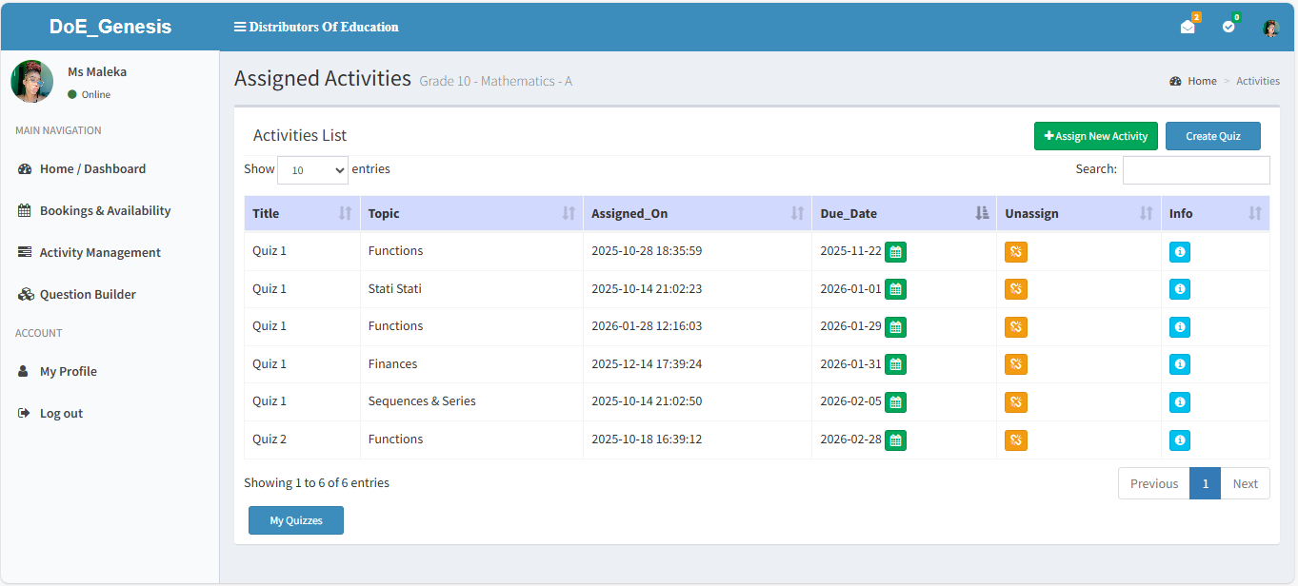Open the mail notifications envelope icon
Viewport: 1298px width, 586px height.
coord(1187,27)
